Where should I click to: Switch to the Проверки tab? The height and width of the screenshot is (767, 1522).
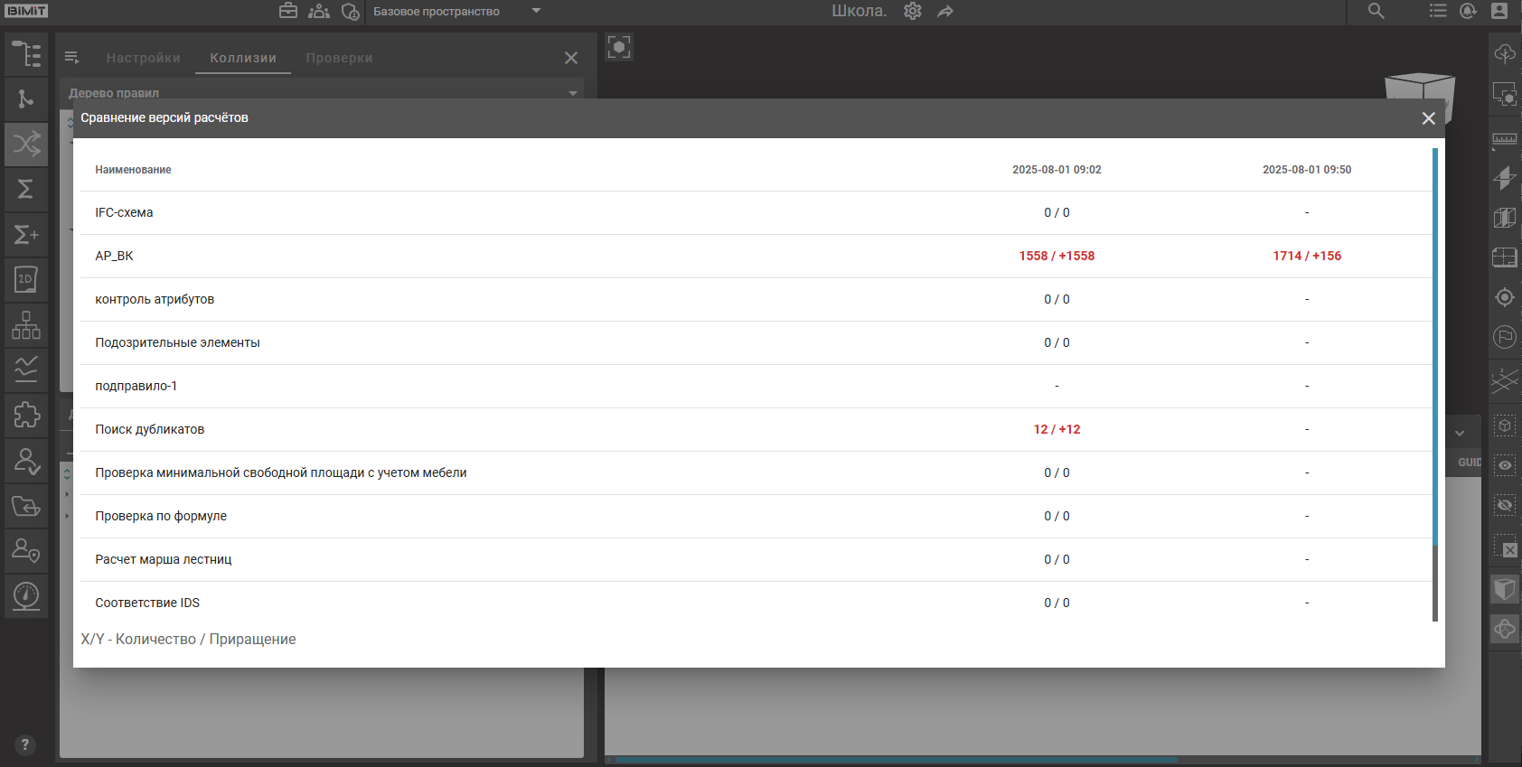[x=339, y=58]
